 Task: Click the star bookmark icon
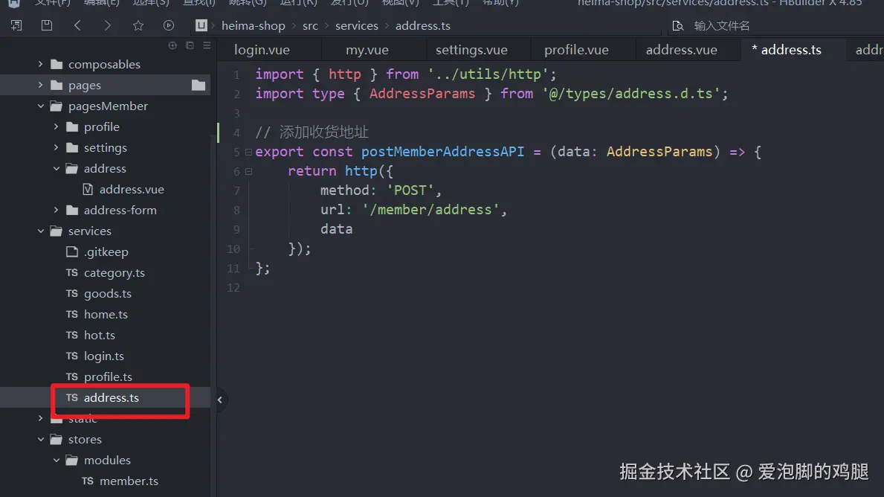coord(138,25)
